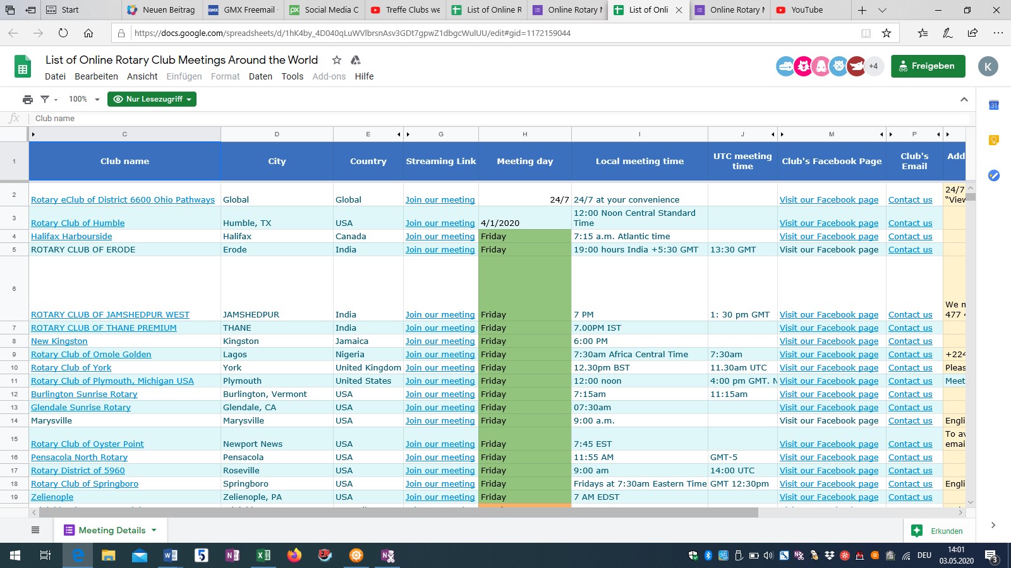
Task: Expand hidden columns before column M
Action: click(782, 134)
